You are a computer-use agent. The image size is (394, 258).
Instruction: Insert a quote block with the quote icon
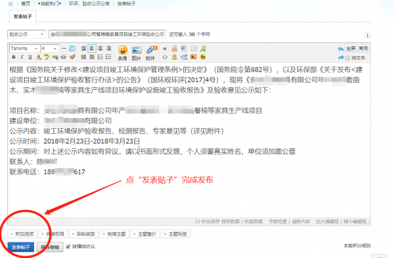click(165, 49)
